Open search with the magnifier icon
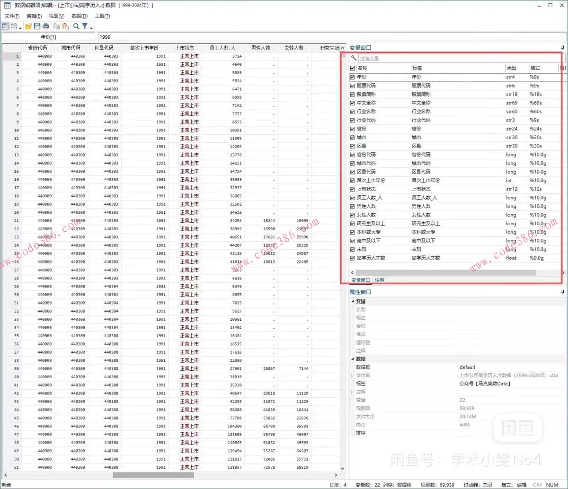Viewport: 568px width, 489px height. pos(76,26)
